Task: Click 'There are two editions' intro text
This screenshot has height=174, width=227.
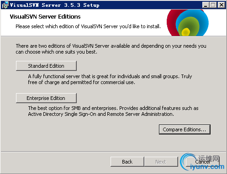Action: [111, 49]
